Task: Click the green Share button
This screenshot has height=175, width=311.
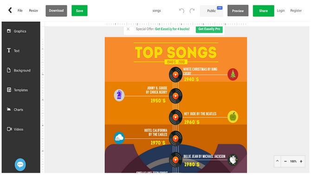Action: [263, 11]
